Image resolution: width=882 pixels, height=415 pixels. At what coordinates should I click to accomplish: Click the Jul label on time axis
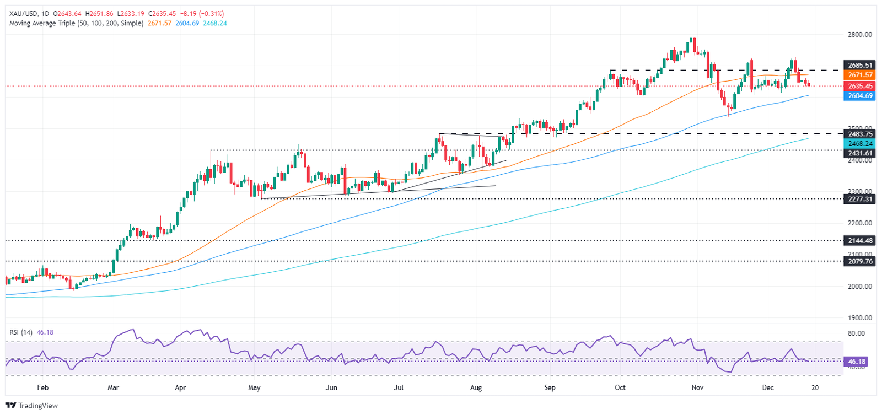pyautogui.click(x=399, y=387)
